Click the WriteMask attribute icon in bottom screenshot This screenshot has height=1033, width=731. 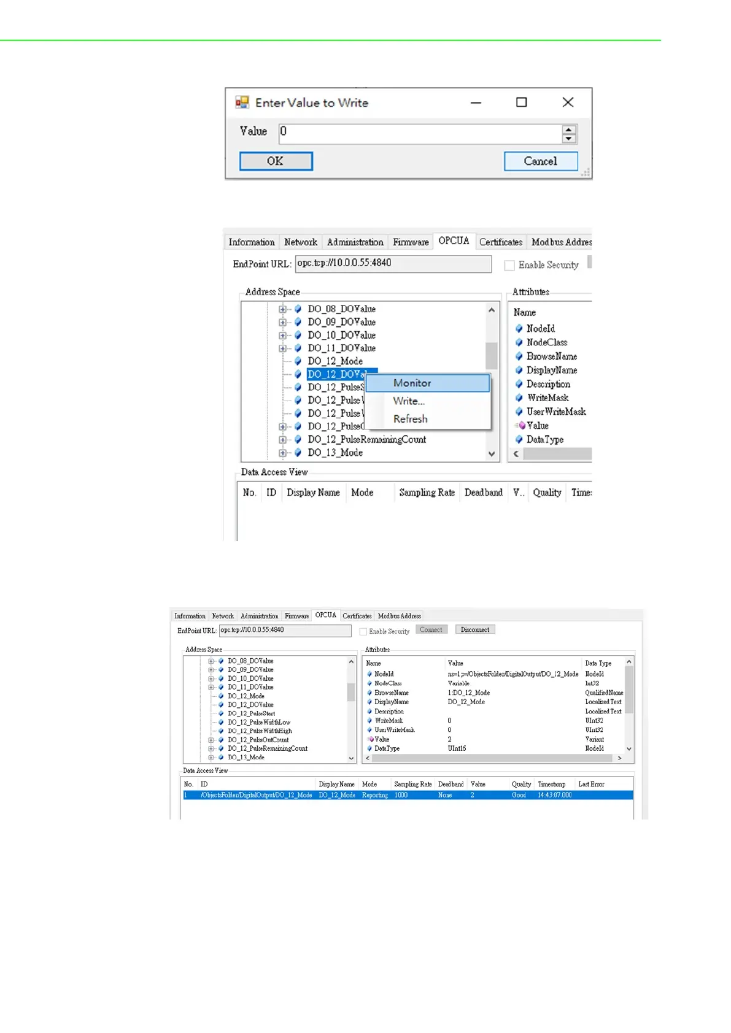(x=369, y=721)
